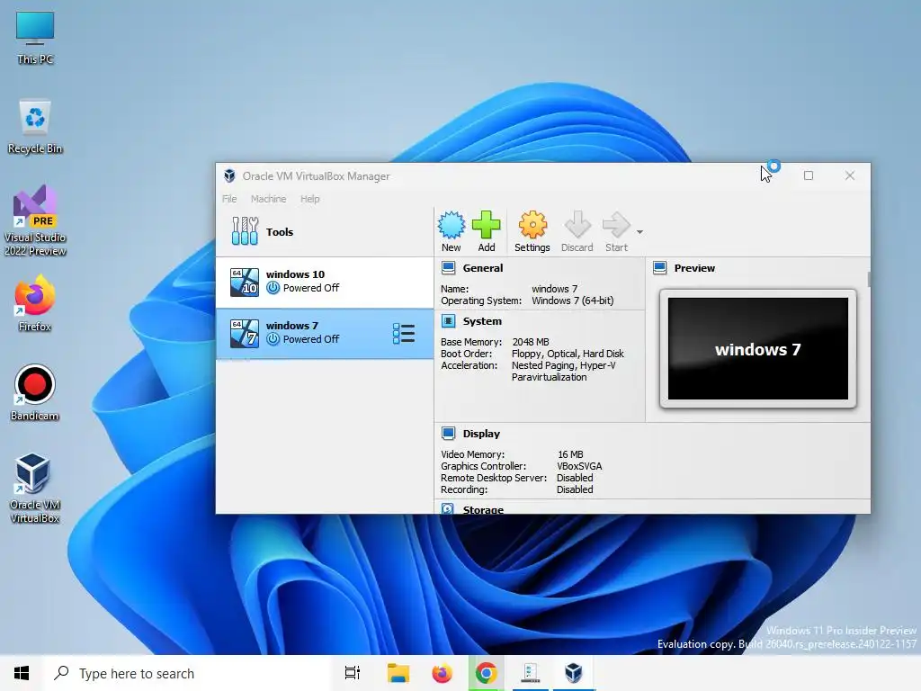Open the Start button dropdown arrow
Screen dimensions: 921x691
(x=639, y=232)
